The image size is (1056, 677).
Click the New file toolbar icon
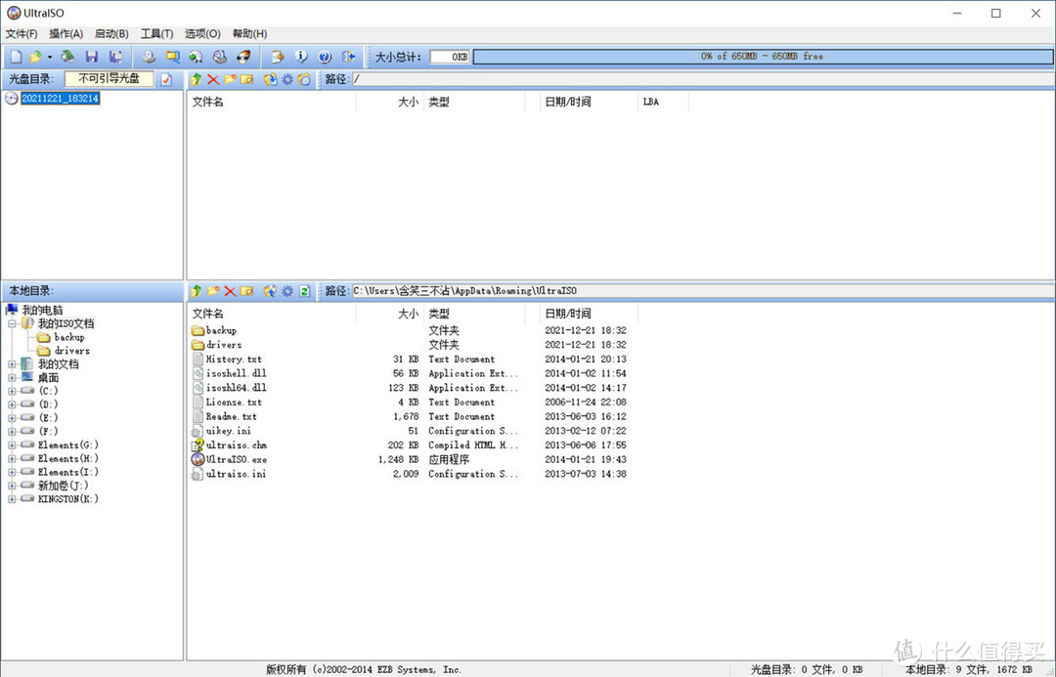pyautogui.click(x=16, y=57)
